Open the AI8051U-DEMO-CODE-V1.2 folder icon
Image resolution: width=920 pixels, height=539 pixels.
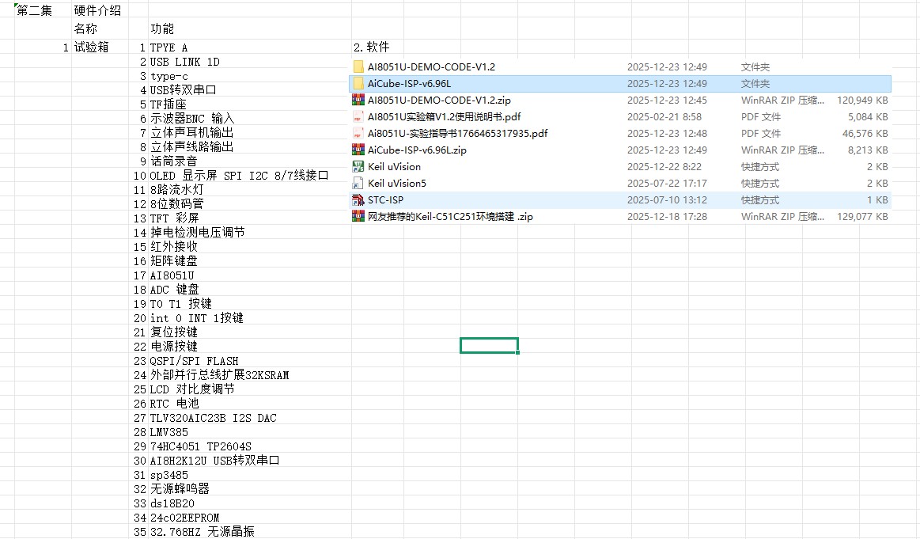pyautogui.click(x=358, y=66)
